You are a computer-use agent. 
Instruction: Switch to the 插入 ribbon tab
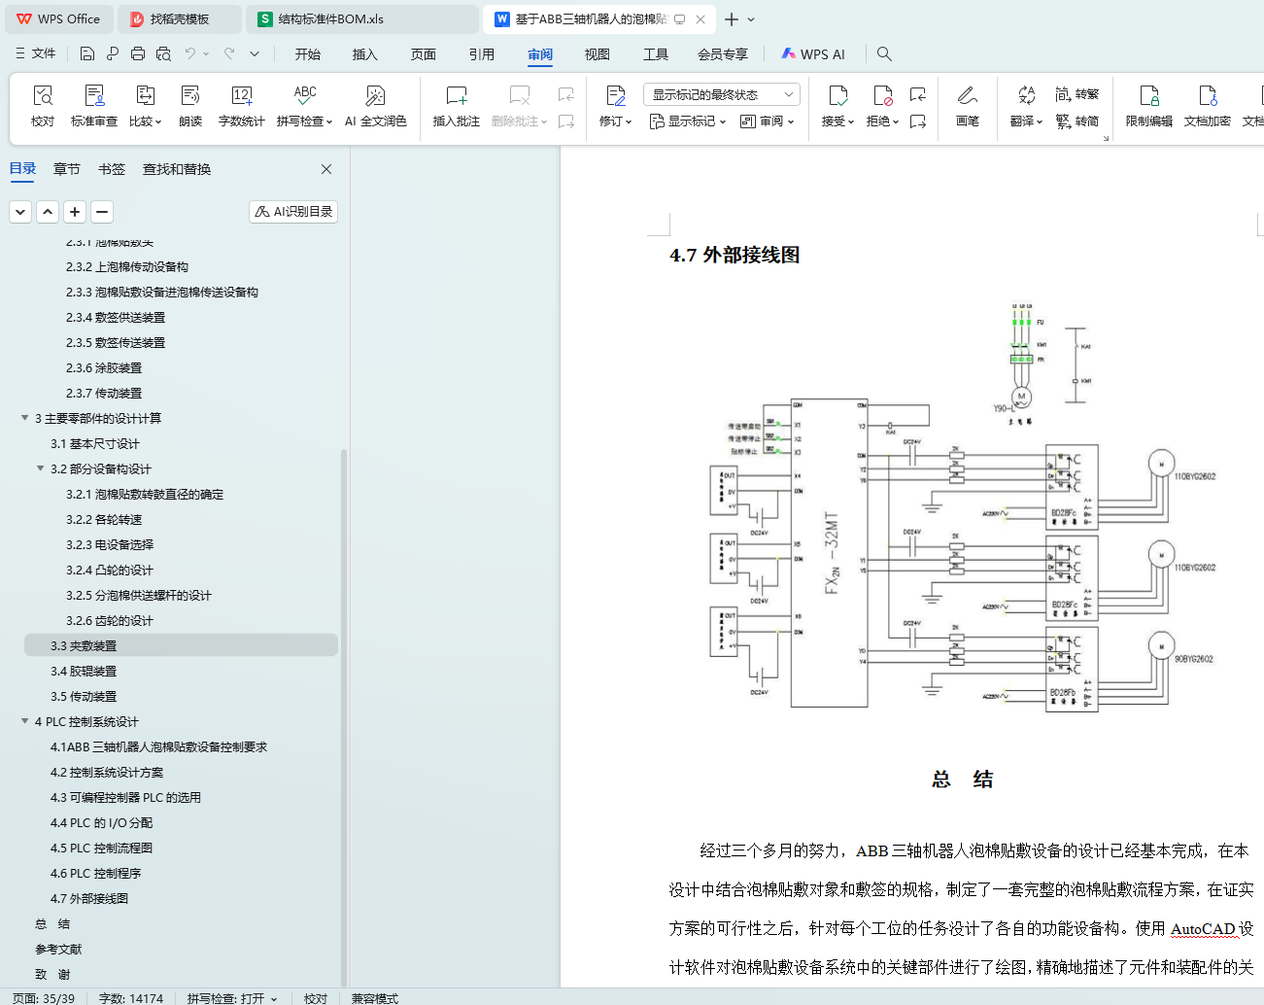pos(364,54)
